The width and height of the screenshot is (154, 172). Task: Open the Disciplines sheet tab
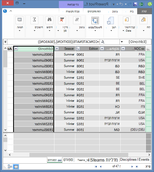[128, 160]
